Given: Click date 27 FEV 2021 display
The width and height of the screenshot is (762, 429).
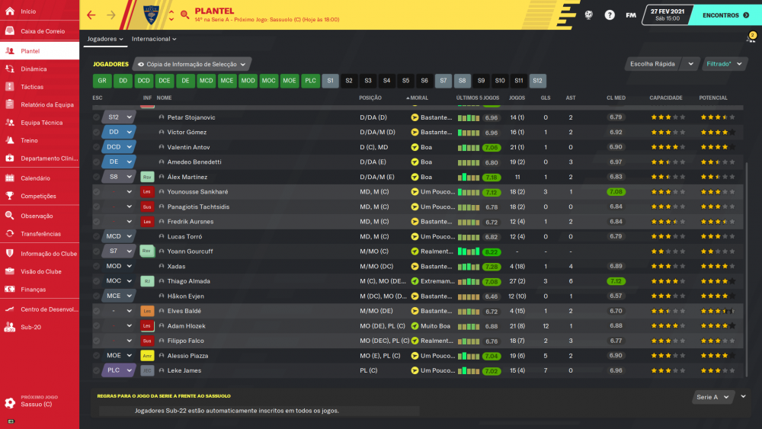Looking at the screenshot, I should (x=668, y=11).
